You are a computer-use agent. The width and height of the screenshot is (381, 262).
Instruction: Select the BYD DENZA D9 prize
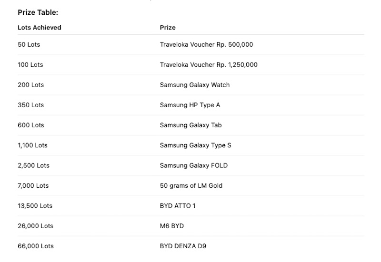pos(183,246)
